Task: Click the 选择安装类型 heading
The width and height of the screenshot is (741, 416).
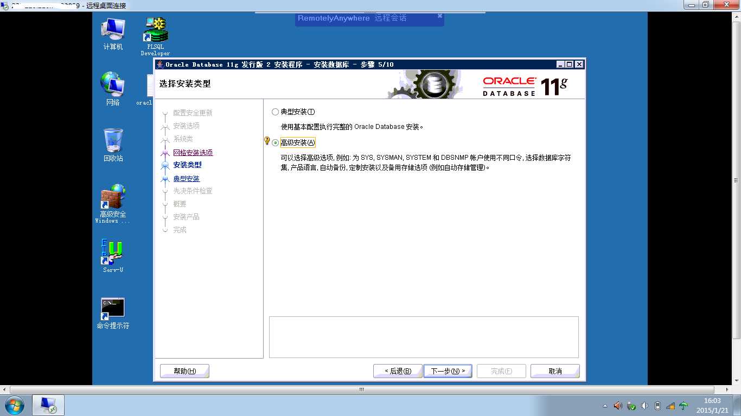Action: (x=185, y=84)
